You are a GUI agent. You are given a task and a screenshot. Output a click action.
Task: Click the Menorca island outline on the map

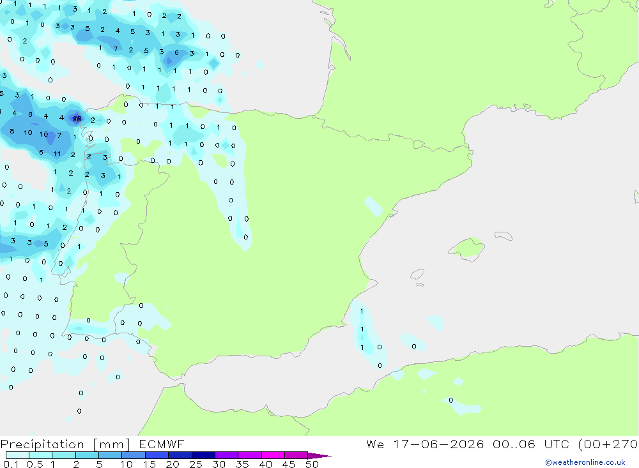[x=504, y=236]
